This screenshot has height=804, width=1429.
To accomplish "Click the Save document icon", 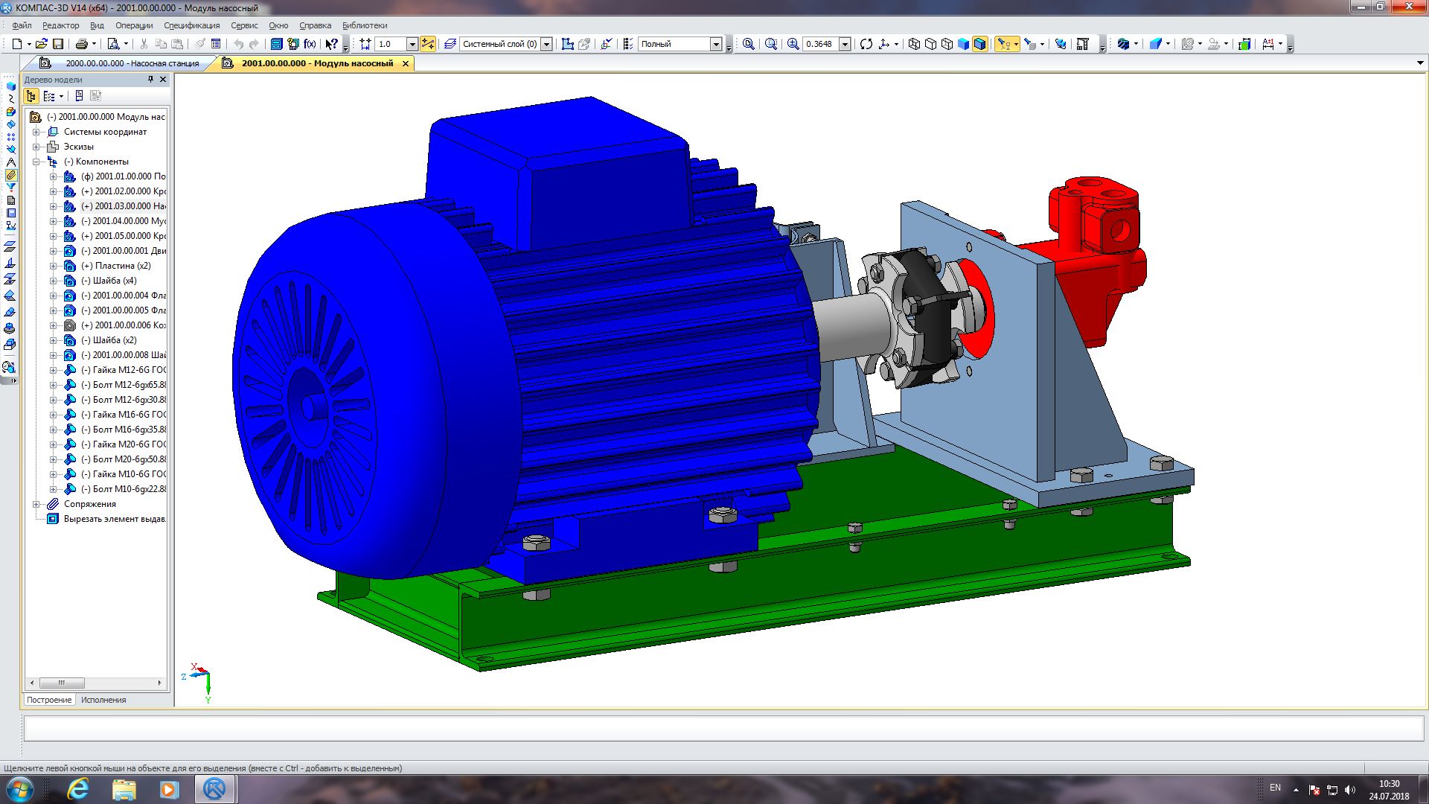I will pos(58,44).
